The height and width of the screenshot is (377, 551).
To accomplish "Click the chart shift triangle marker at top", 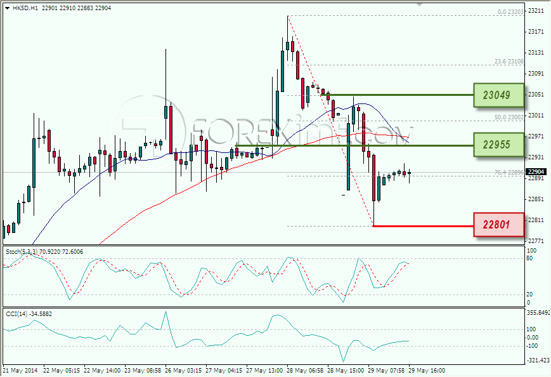I will click(x=419, y=4).
